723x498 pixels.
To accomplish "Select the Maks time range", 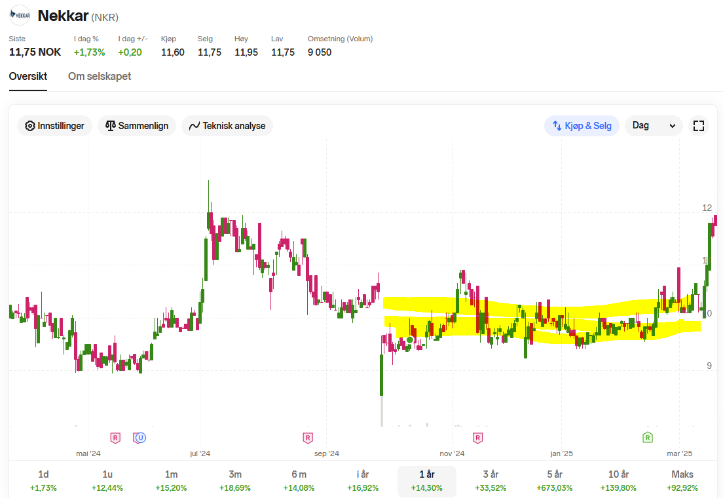I will tap(682, 481).
